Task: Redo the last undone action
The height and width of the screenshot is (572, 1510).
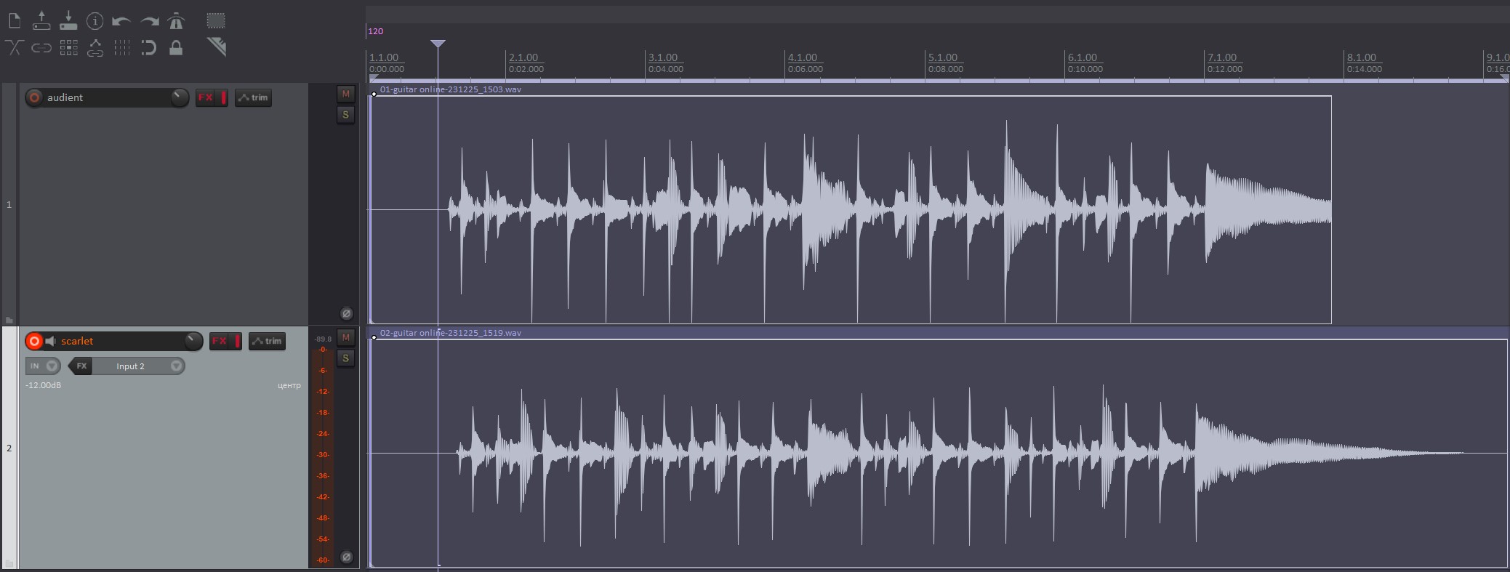Action: tap(149, 21)
